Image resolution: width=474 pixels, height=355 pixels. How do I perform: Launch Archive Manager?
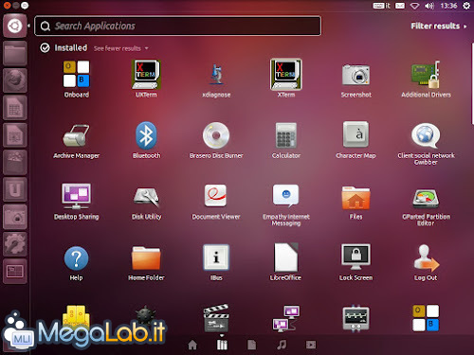click(x=76, y=140)
